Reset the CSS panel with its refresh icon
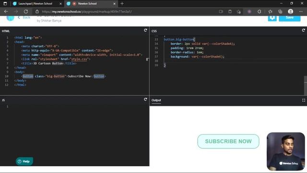The image size is (307, 173). click(303, 30)
